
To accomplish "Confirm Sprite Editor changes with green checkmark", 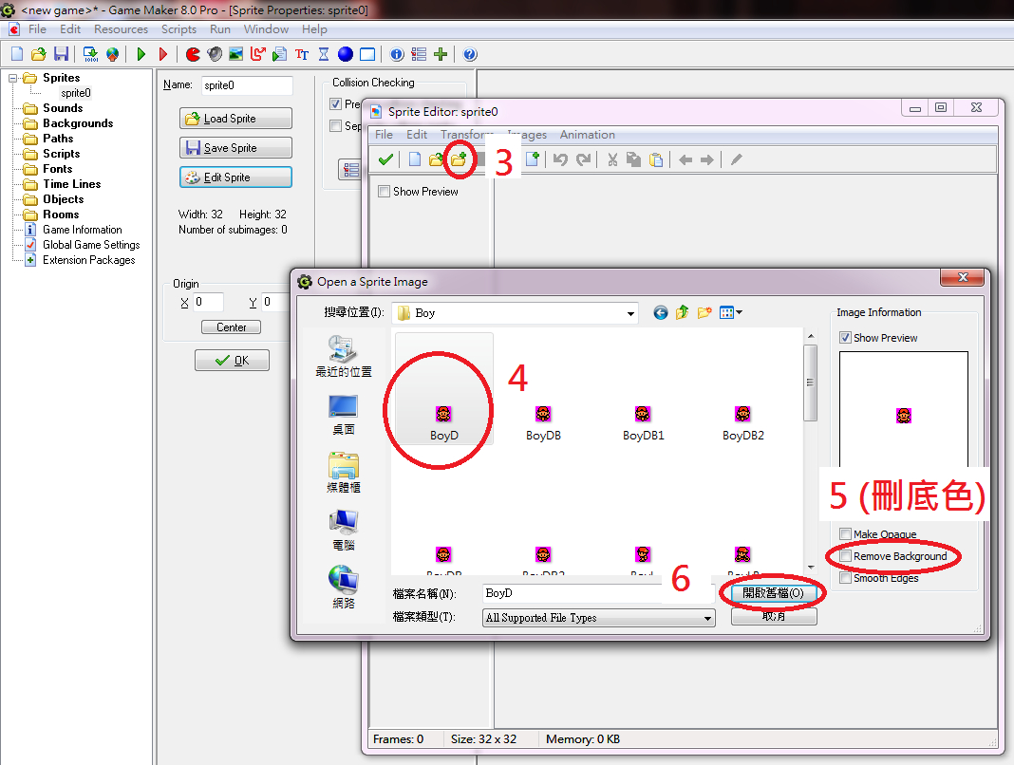I will [385, 159].
